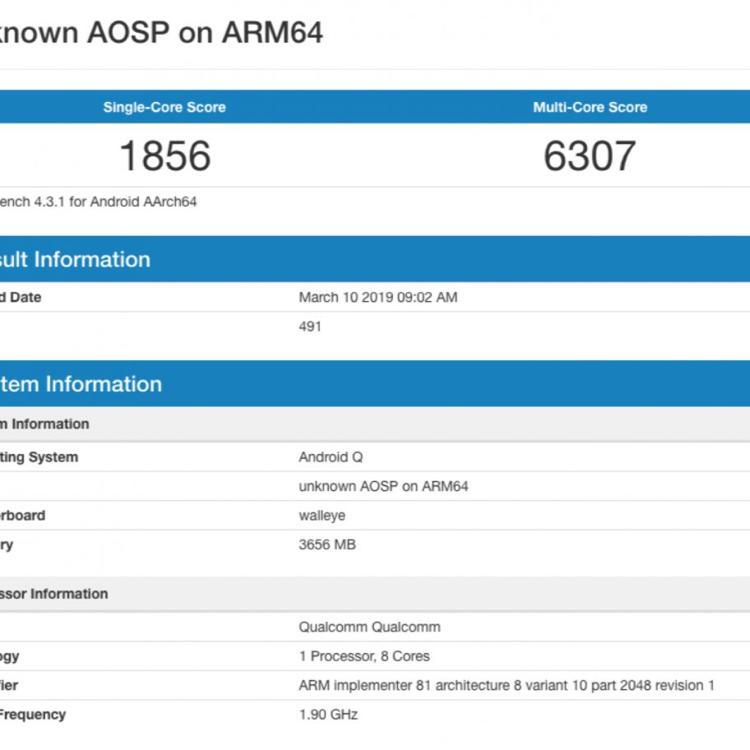Click the Processor Information subsection header
The width and height of the screenshot is (750, 750).
pos(54,594)
